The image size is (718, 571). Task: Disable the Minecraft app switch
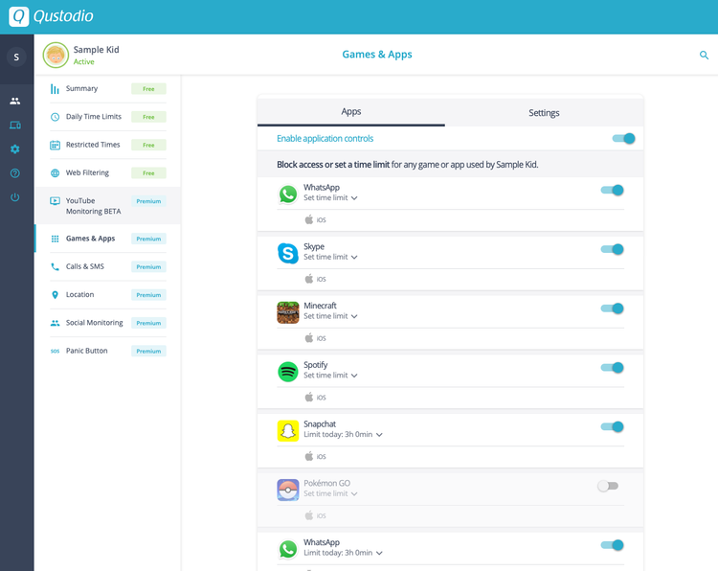pyautogui.click(x=613, y=308)
